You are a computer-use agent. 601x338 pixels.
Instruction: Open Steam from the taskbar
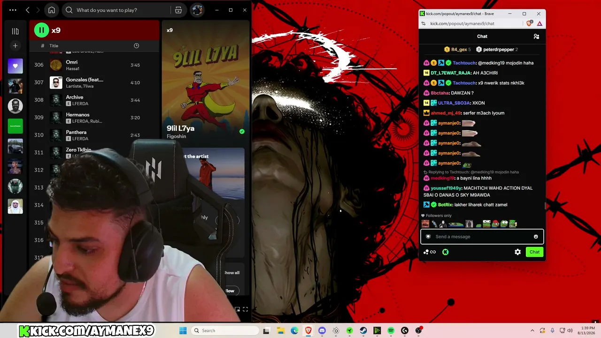pyautogui.click(x=363, y=330)
